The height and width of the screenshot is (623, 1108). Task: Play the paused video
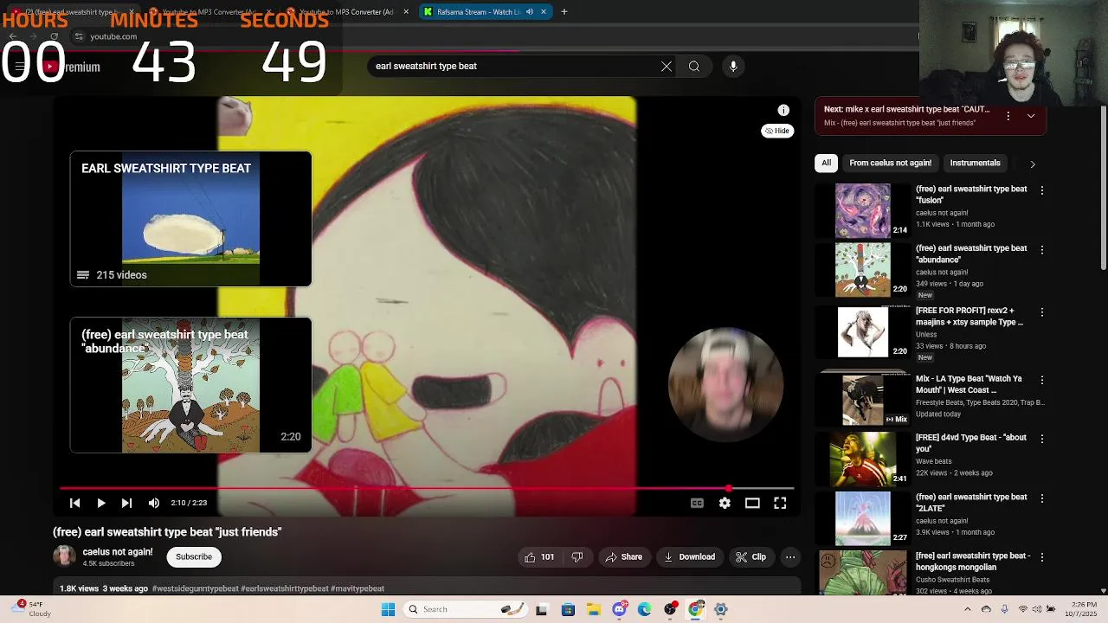click(101, 503)
